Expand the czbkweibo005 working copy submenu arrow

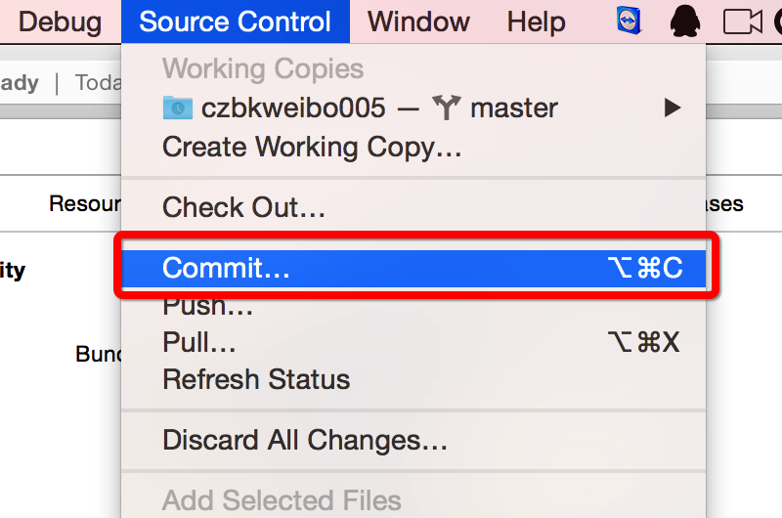[x=673, y=108]
